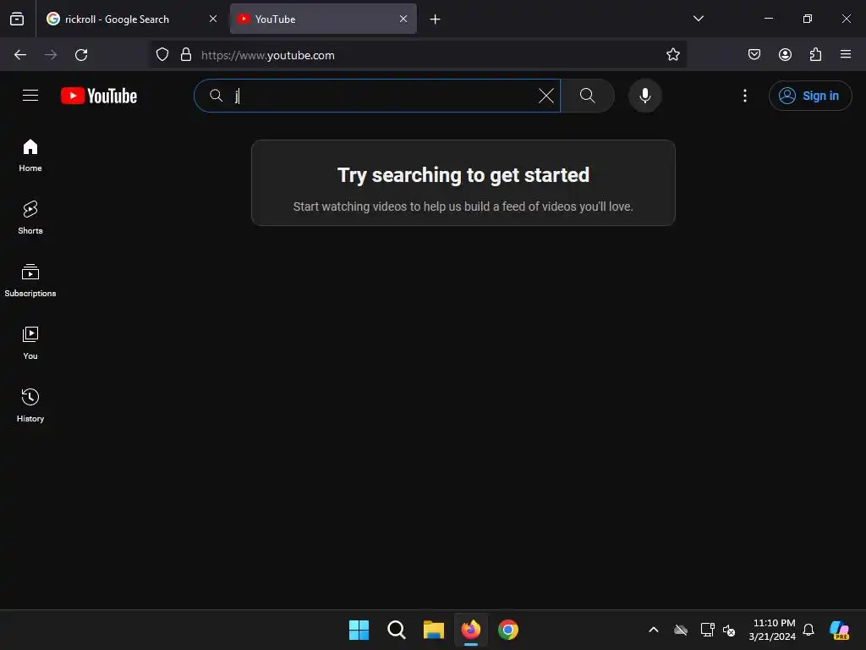Open Subscriptions in the sidebar

coord(30,281)
